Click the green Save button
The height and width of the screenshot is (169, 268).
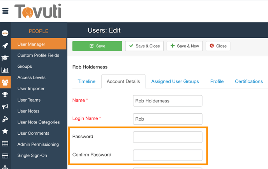pos(97,46)
